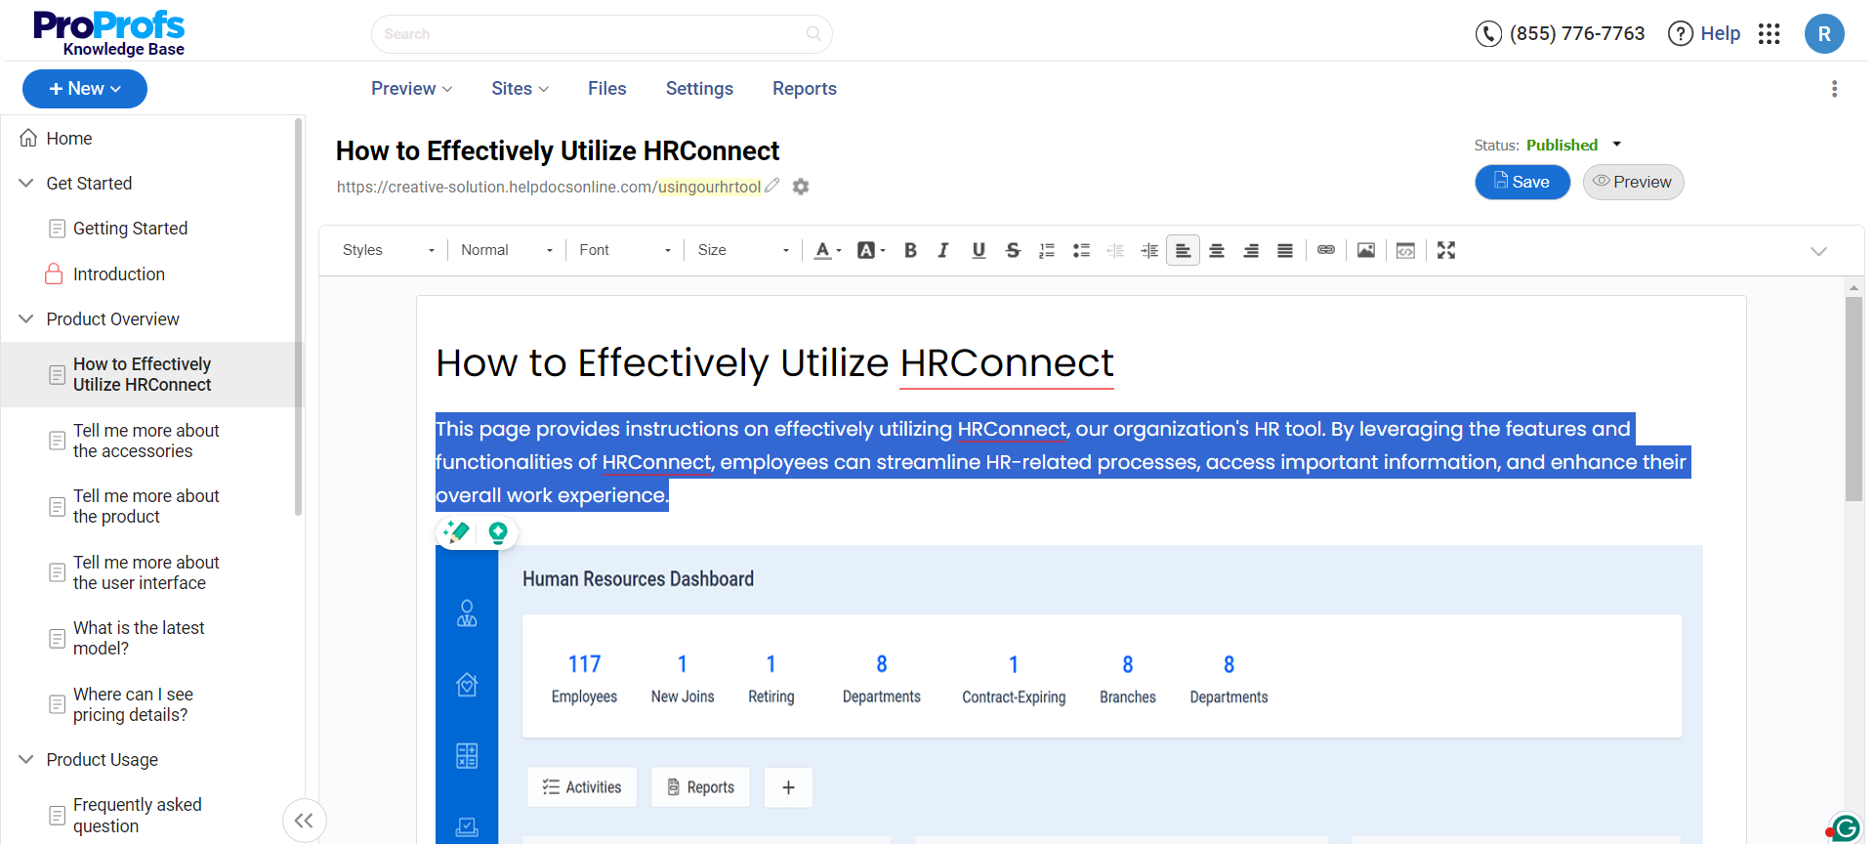Open What is the latest model page
Viewport: 1875px width, 844px height.
point(139,638)
